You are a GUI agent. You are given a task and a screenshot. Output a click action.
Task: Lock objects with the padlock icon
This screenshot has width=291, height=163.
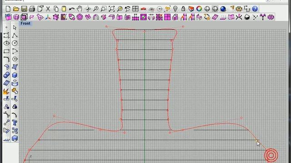pyautogui.click(x=183, y=9)
